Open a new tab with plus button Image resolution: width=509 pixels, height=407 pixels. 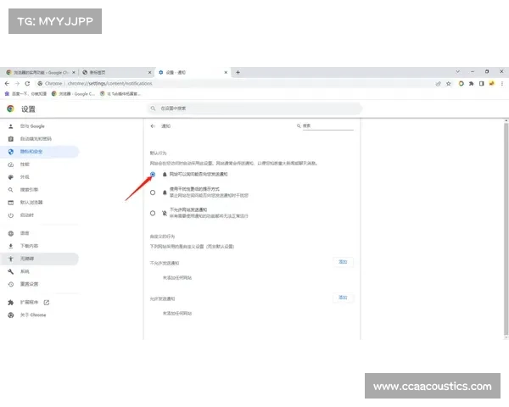pos(238,72)
